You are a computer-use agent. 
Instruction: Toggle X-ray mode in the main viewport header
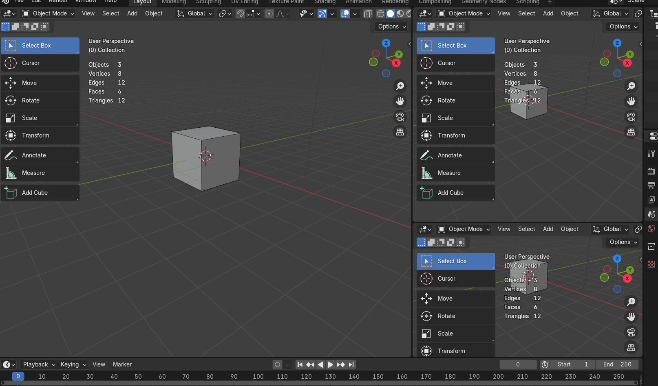368,14
